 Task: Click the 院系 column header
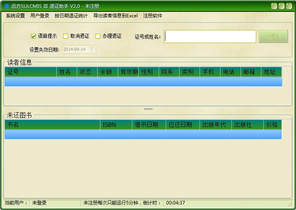pos(169,72)
